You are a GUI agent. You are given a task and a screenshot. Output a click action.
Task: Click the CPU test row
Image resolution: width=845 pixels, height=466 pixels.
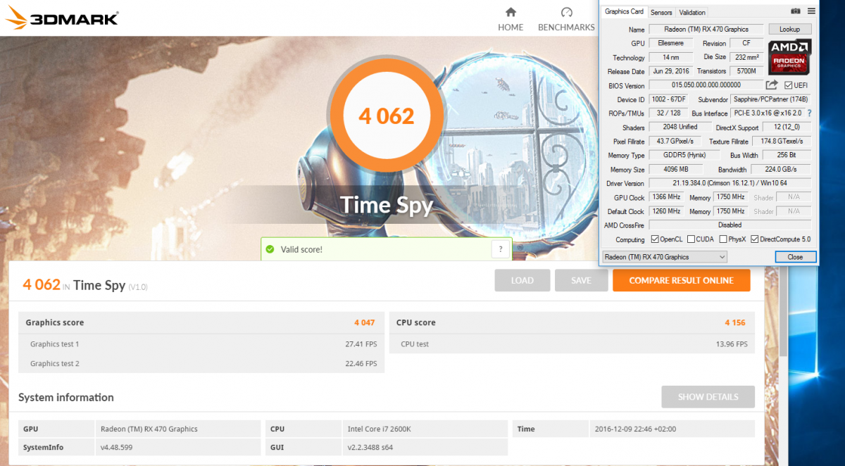(572, 344)
